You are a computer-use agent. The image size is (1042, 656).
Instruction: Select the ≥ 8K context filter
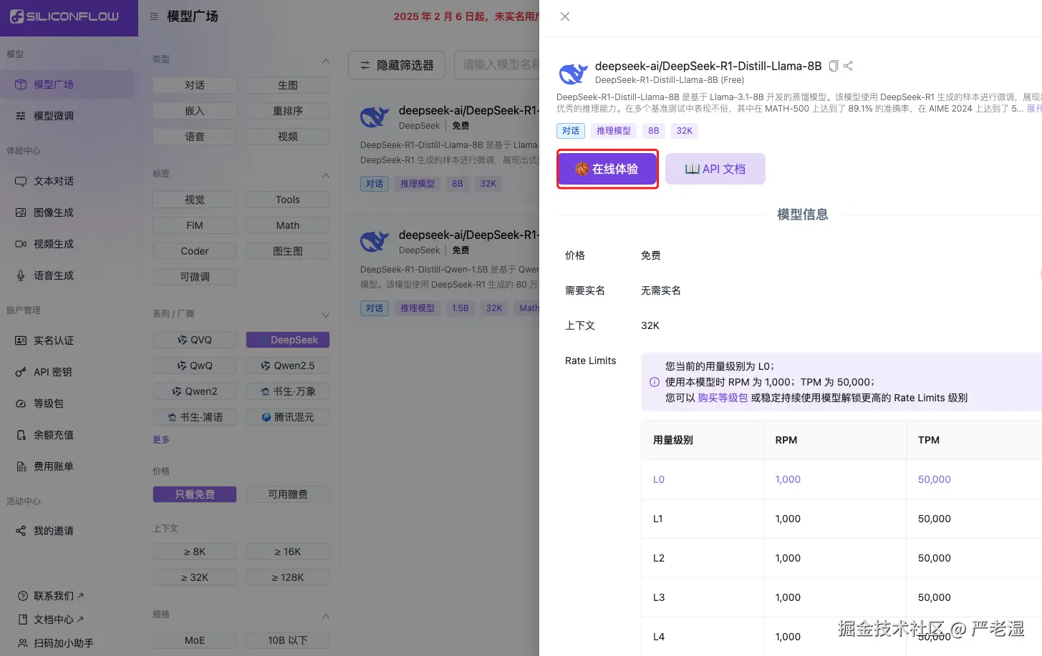tap(195, 552)
